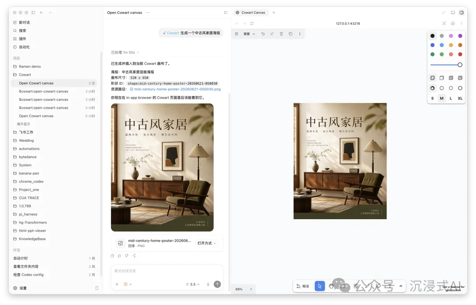Viewport: 476px width, 305px height.
Task: Click the 标注 button in bottom toolbar
Action: (x=303, y=286)
